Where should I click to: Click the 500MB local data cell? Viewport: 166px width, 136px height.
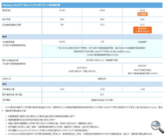click(x=62, y=42)
